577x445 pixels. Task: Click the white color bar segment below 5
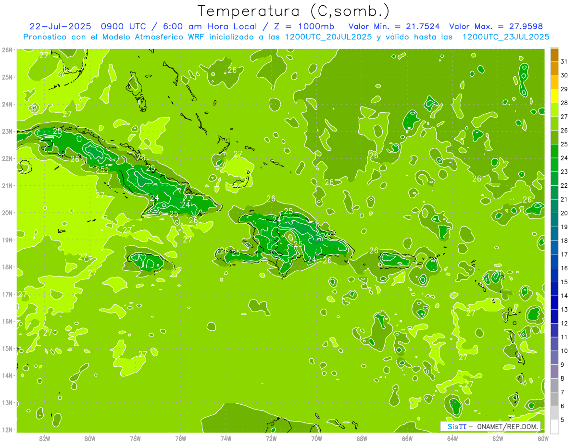point(554,426)
